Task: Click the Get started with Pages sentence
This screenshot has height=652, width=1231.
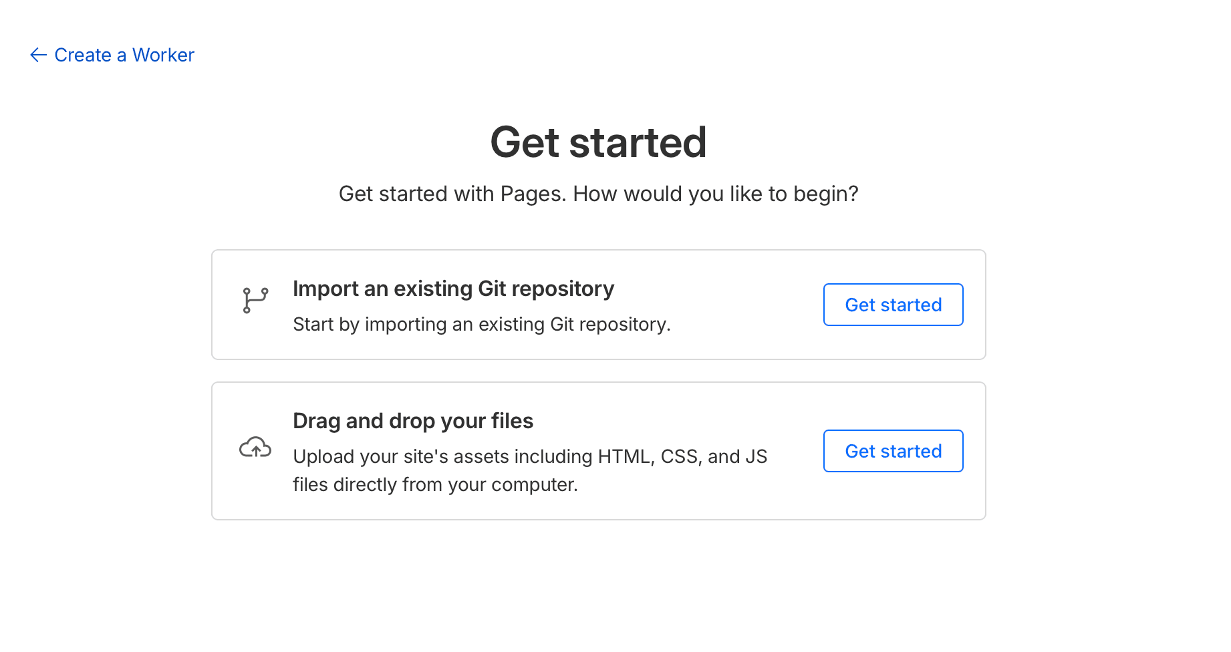Action: (x=452, y=194)
